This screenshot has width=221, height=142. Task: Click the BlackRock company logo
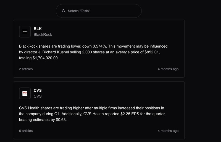(25, 32)
